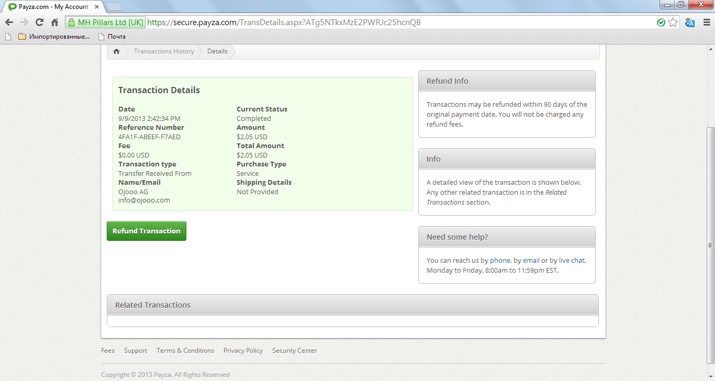Minimize the browser window
715x381 pixels.
[x=666, y=5]
